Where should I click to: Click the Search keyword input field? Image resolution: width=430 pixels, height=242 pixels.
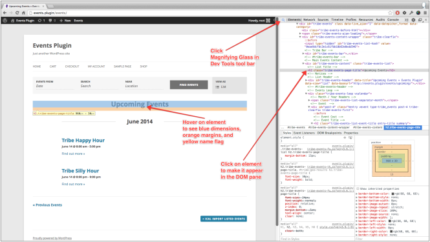(x=100, y=86)
